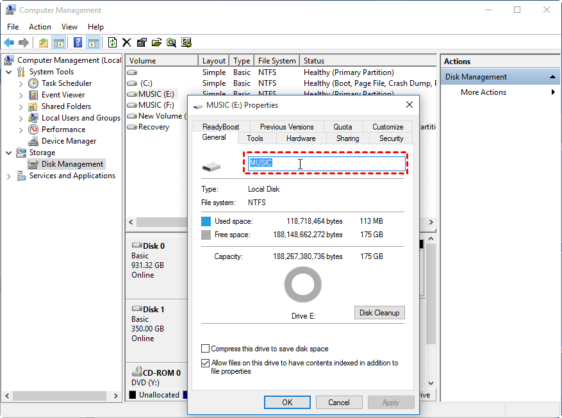Switch to the Customize tab

click(388, 126)
